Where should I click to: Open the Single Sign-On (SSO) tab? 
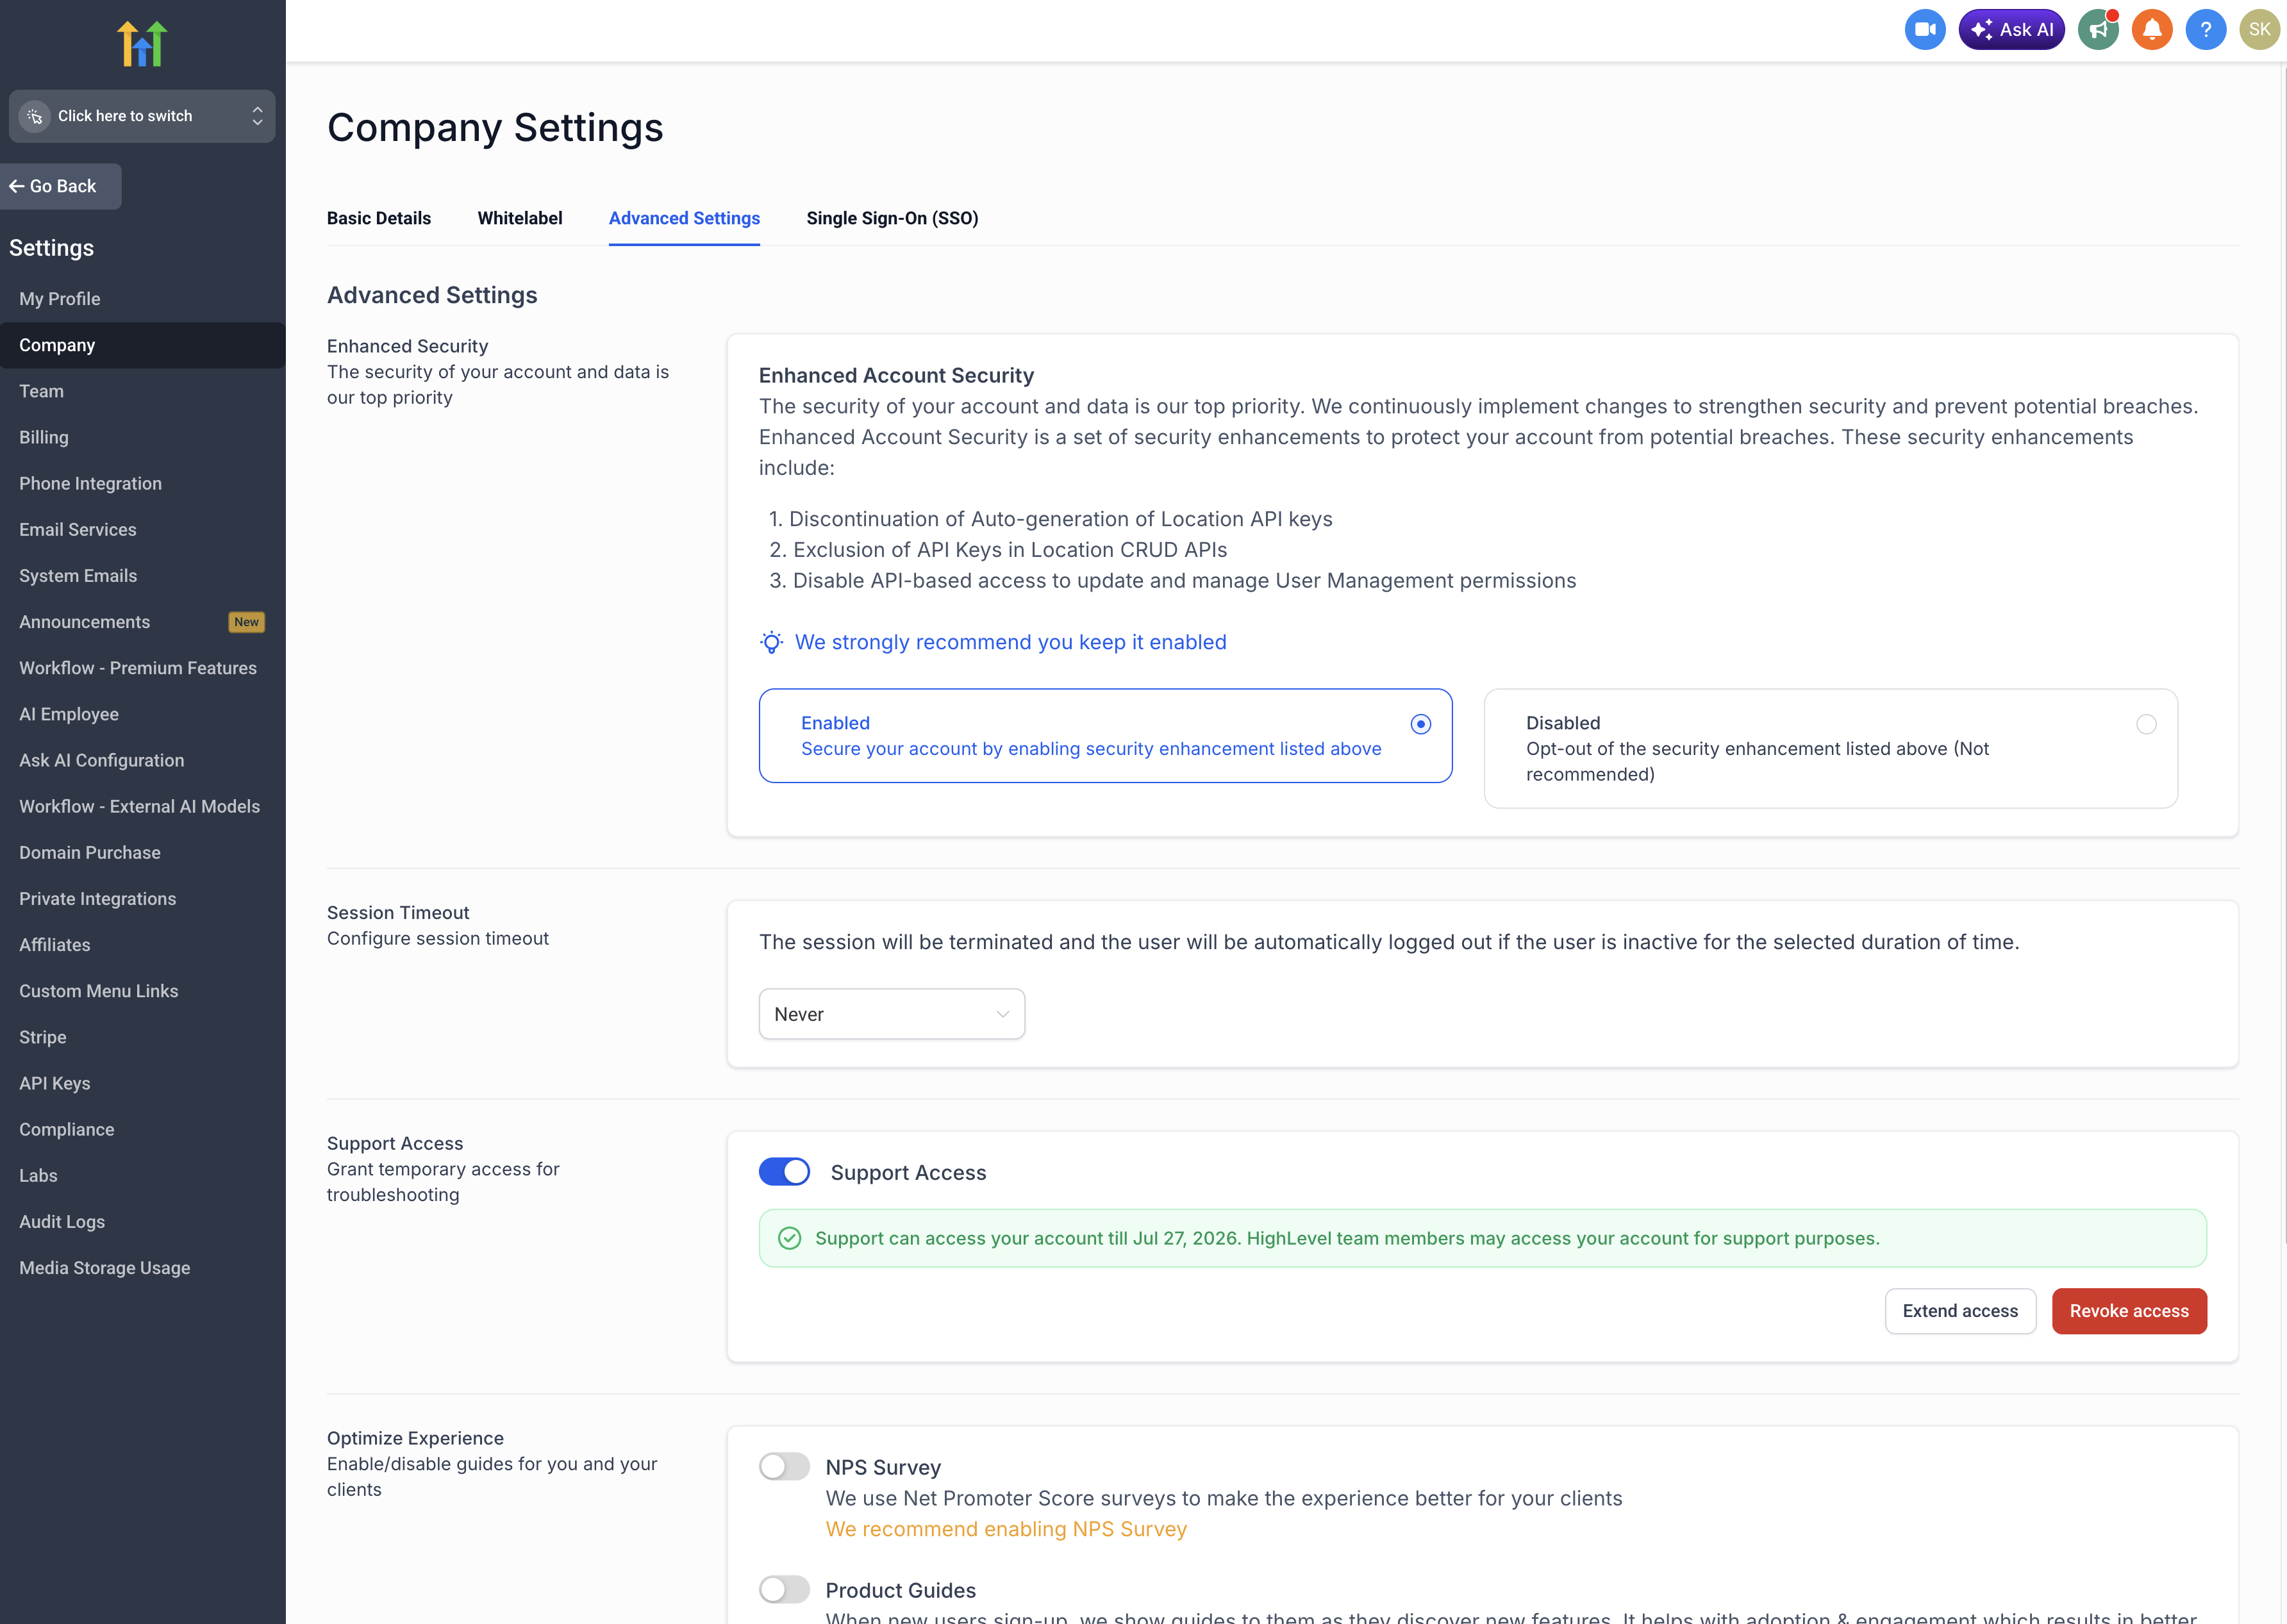[892, 218]
